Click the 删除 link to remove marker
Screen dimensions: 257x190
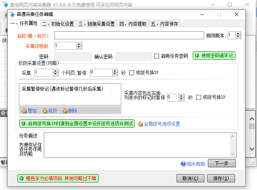click(73, 111)
